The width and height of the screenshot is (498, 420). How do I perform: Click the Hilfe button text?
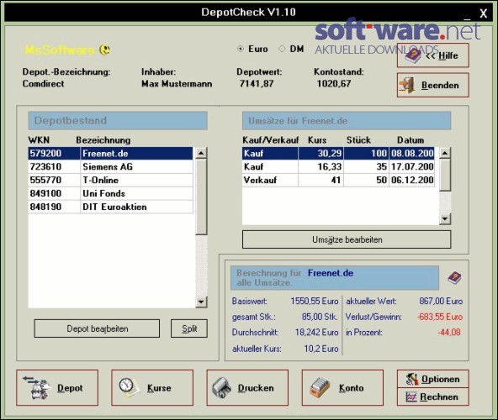click(448, 55)
